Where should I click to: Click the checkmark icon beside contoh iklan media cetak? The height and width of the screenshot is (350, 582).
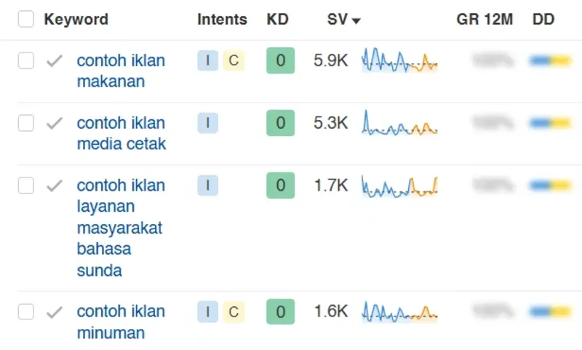click(54, 123)
